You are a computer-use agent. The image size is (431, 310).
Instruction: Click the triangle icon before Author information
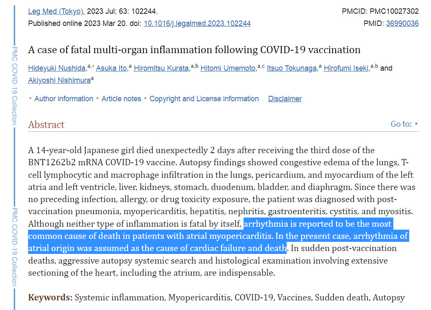tap(30, 98)
